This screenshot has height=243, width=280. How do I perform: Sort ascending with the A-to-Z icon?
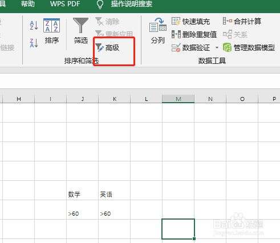(x=34, y=25)
